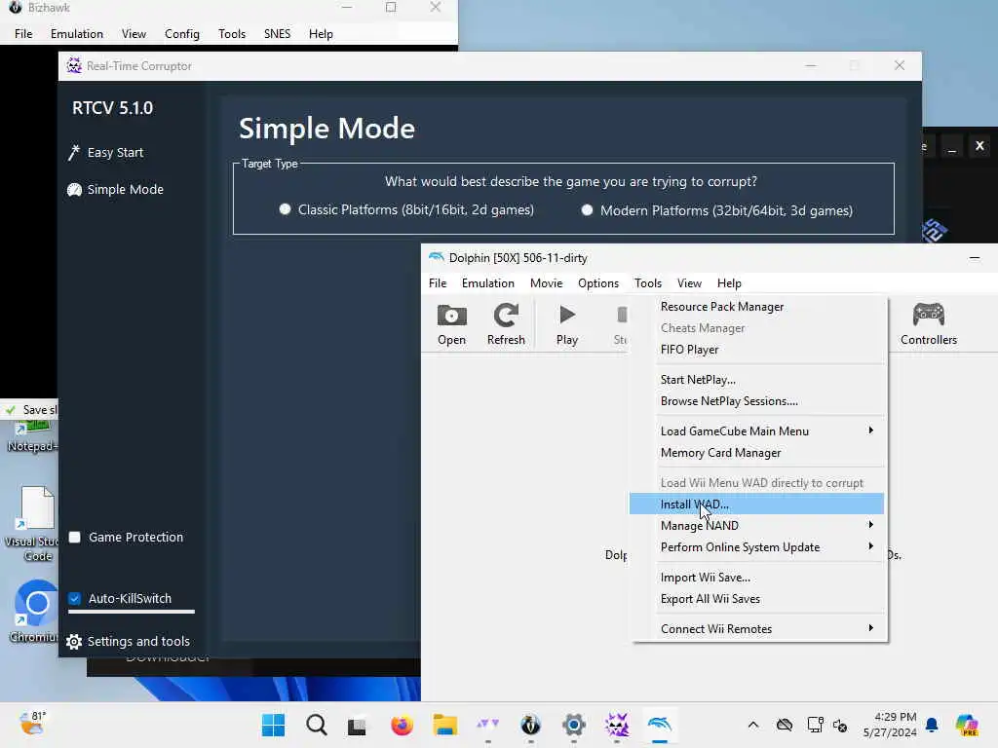998x748 pixels.
Task: Open Memory Card Manager entry
Action: [757, 453]
